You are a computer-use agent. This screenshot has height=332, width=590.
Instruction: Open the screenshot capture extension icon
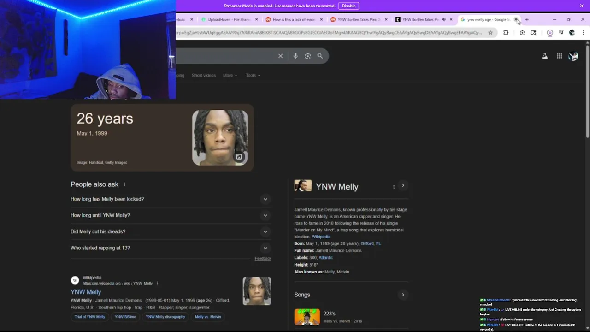522,33
